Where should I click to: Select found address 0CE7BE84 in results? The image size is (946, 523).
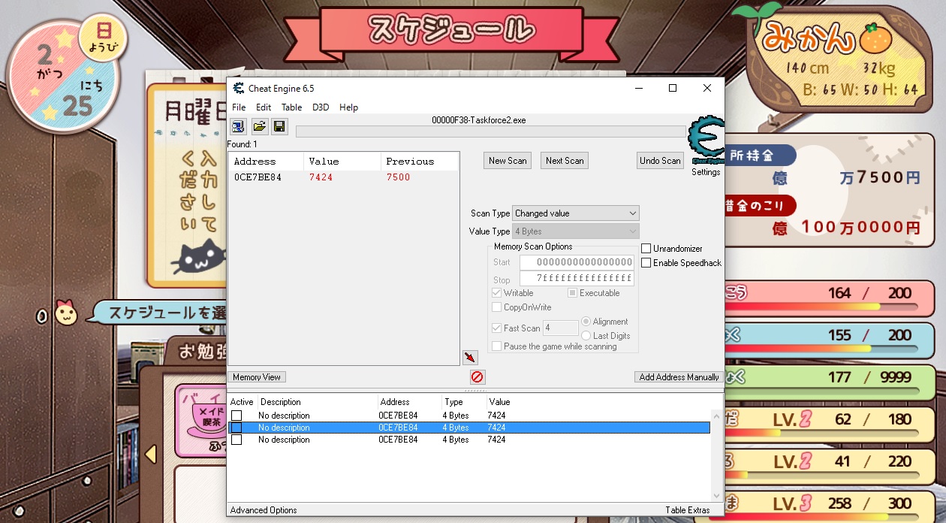click(x=258, y=177)
